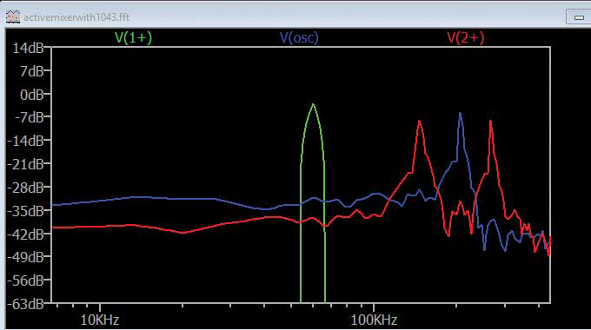Click the 10KHz horizontal axis label

pyautogui.click(x=99, y=320)
